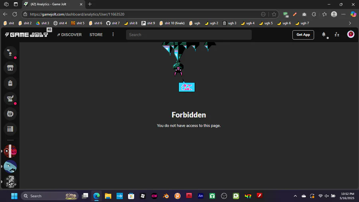
Task: Open the 'shit 3' Drive bookmark
Action: click(42, 23)
